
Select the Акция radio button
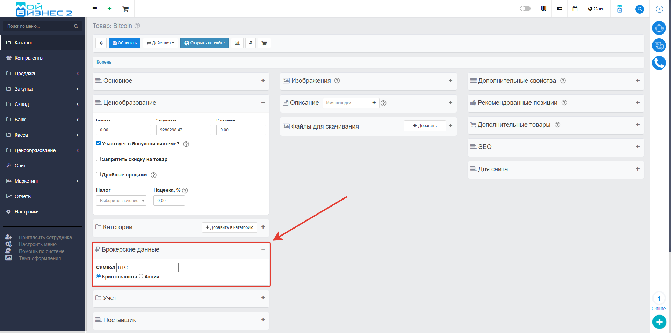(x=141, y=276)
